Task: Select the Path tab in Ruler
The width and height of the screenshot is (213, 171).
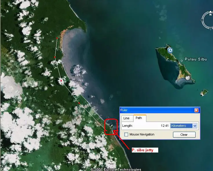Action: coord(140,118)
